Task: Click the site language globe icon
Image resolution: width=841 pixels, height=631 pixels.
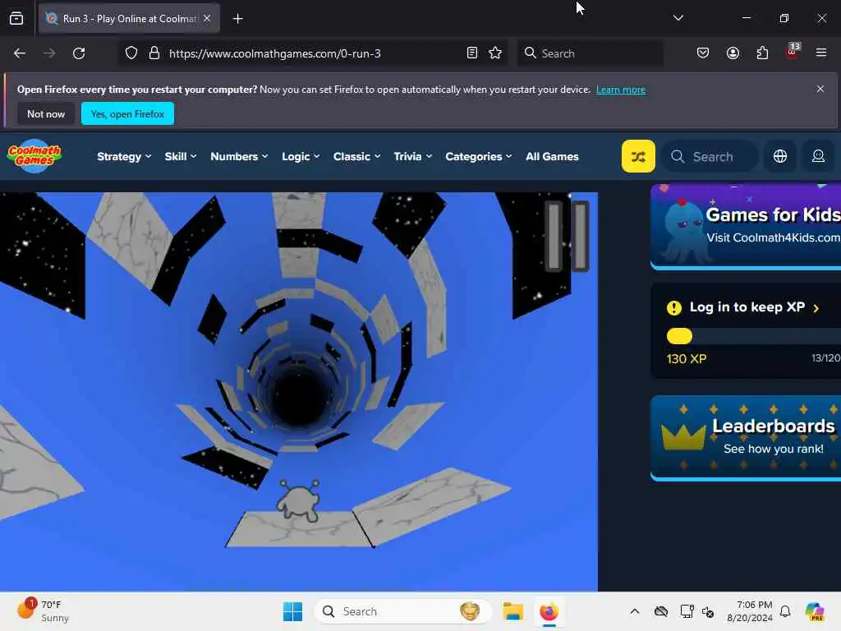Action: [x=780, y=156]
